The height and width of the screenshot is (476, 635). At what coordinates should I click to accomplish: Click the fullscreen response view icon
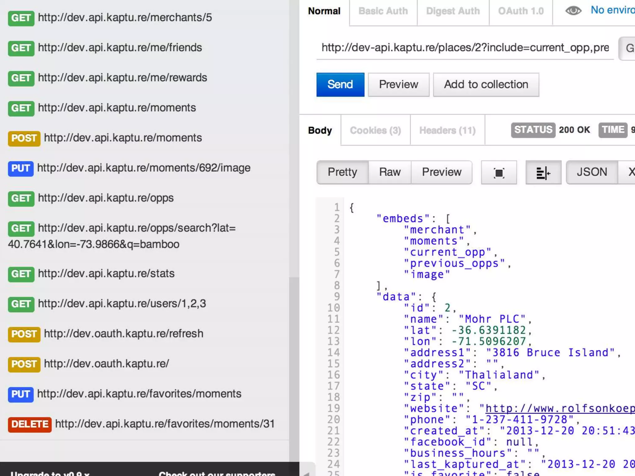click(x=499, y=173)
